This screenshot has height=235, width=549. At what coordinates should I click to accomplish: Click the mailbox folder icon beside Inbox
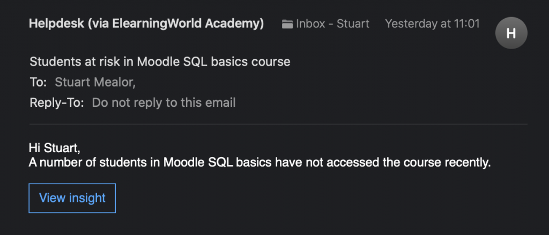(x=287, y=24)
